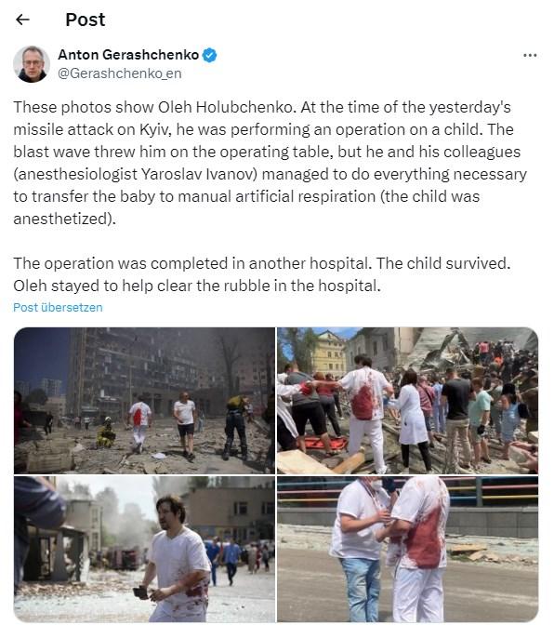Click the name 'Oleh Holubchenko' in the post
This screenshot has height=625, width=554.
pyautogui.click(x=225, y=107)
